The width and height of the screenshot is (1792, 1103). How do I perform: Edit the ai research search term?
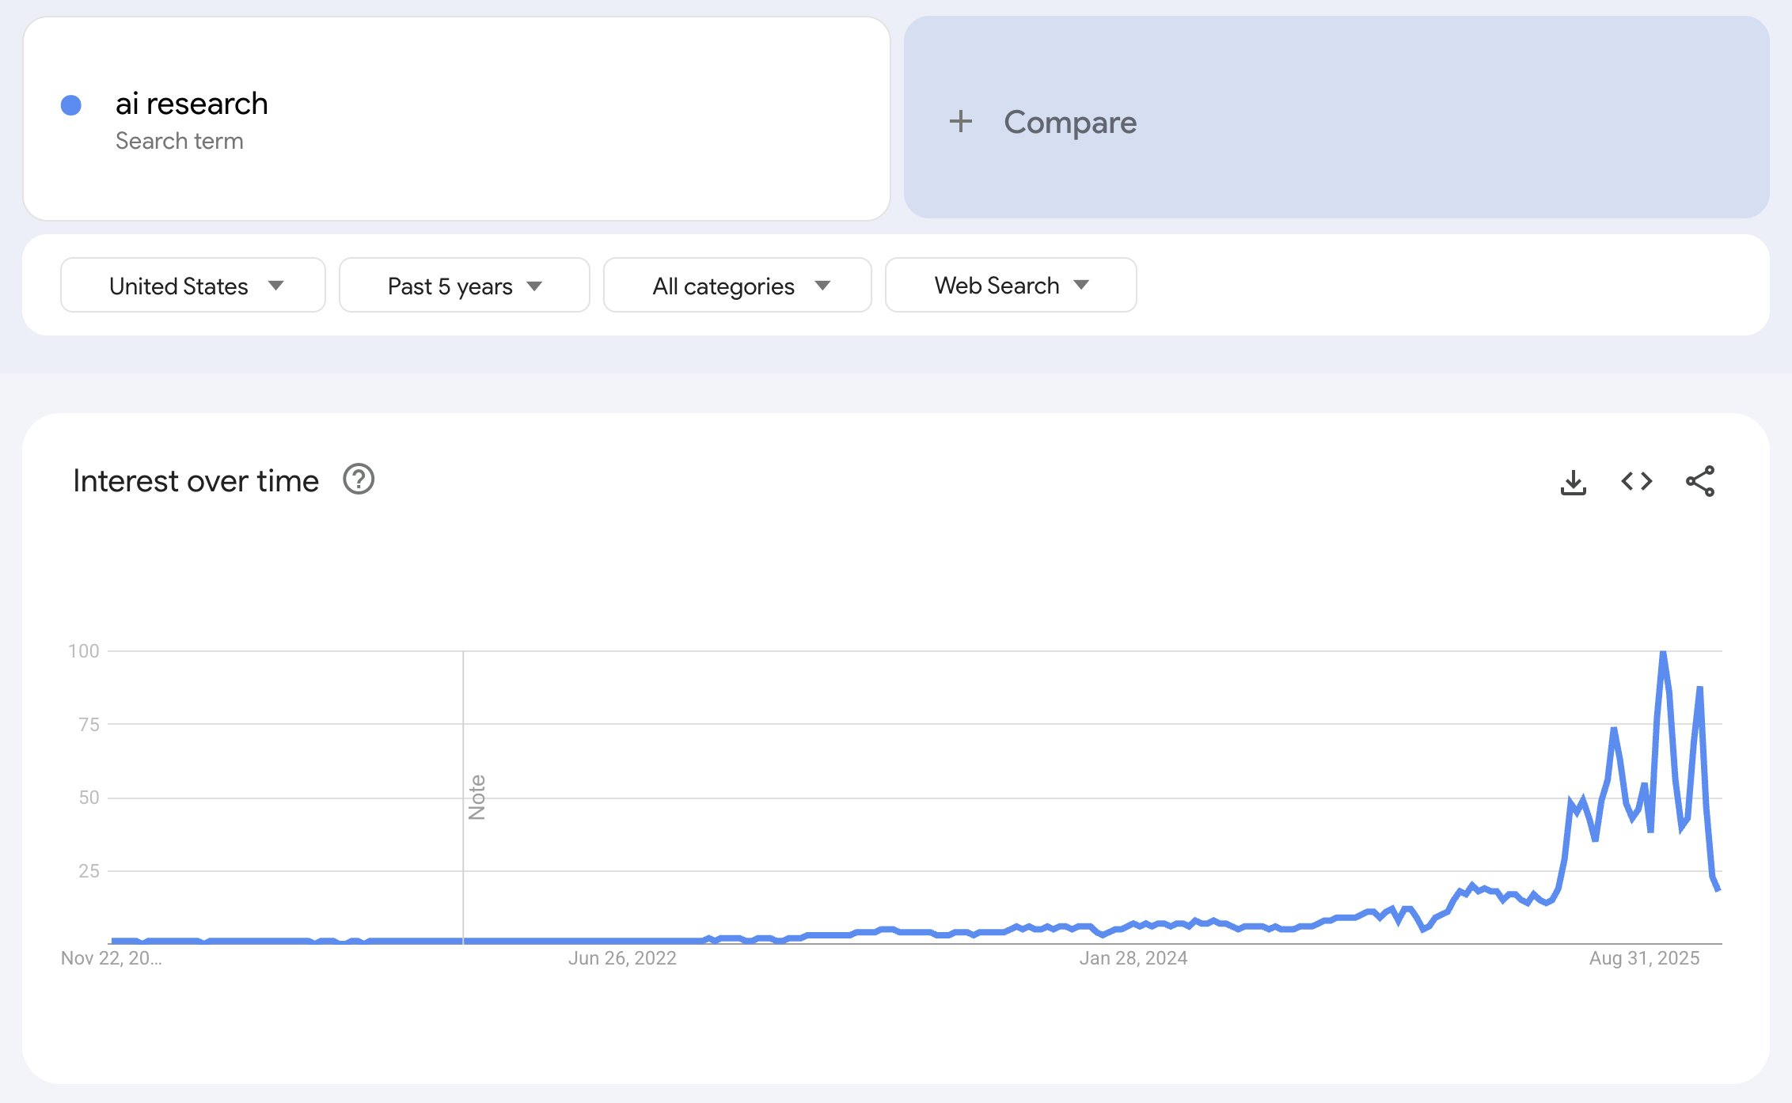pyautogui.click(x=192, y=104)
